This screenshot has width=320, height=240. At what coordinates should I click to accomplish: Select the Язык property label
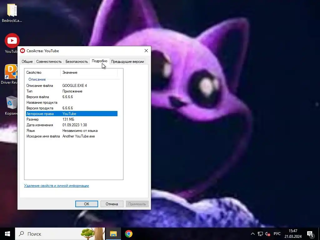tap(31, 131)
